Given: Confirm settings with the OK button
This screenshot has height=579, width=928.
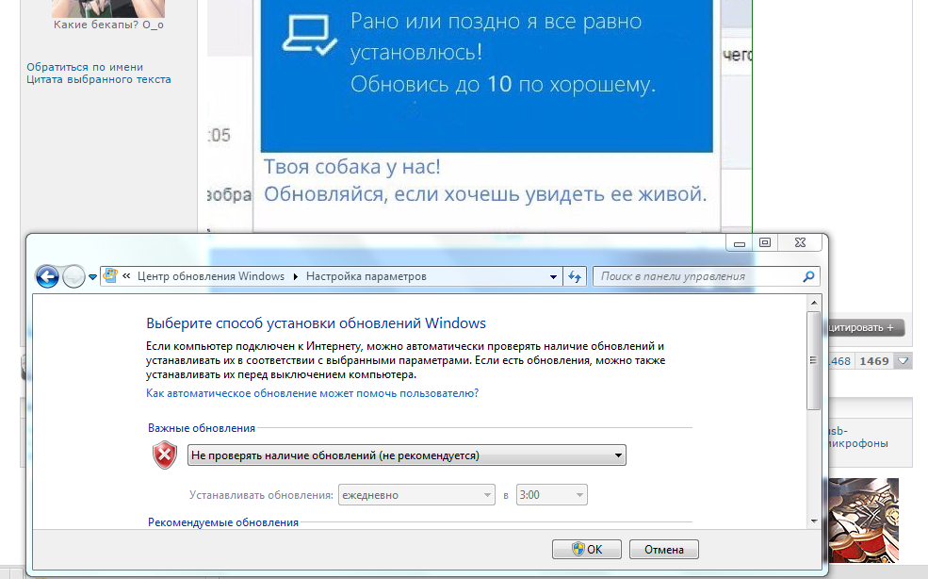Looking at the screenshot, I should 587,550.
